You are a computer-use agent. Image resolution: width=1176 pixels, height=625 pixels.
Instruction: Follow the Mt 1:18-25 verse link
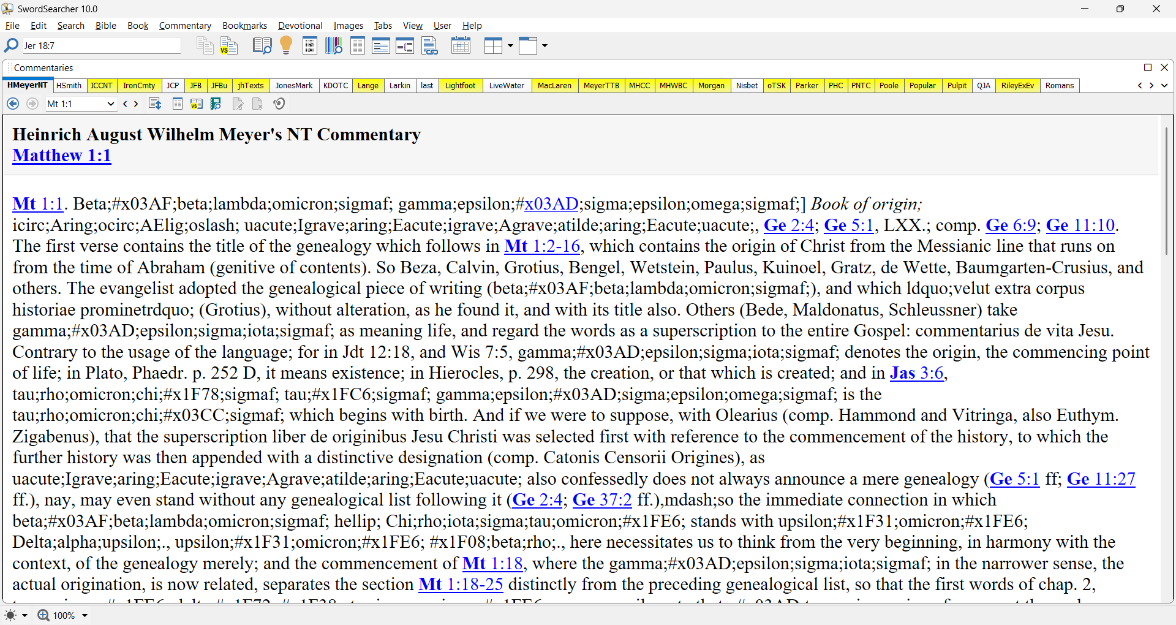461,585
